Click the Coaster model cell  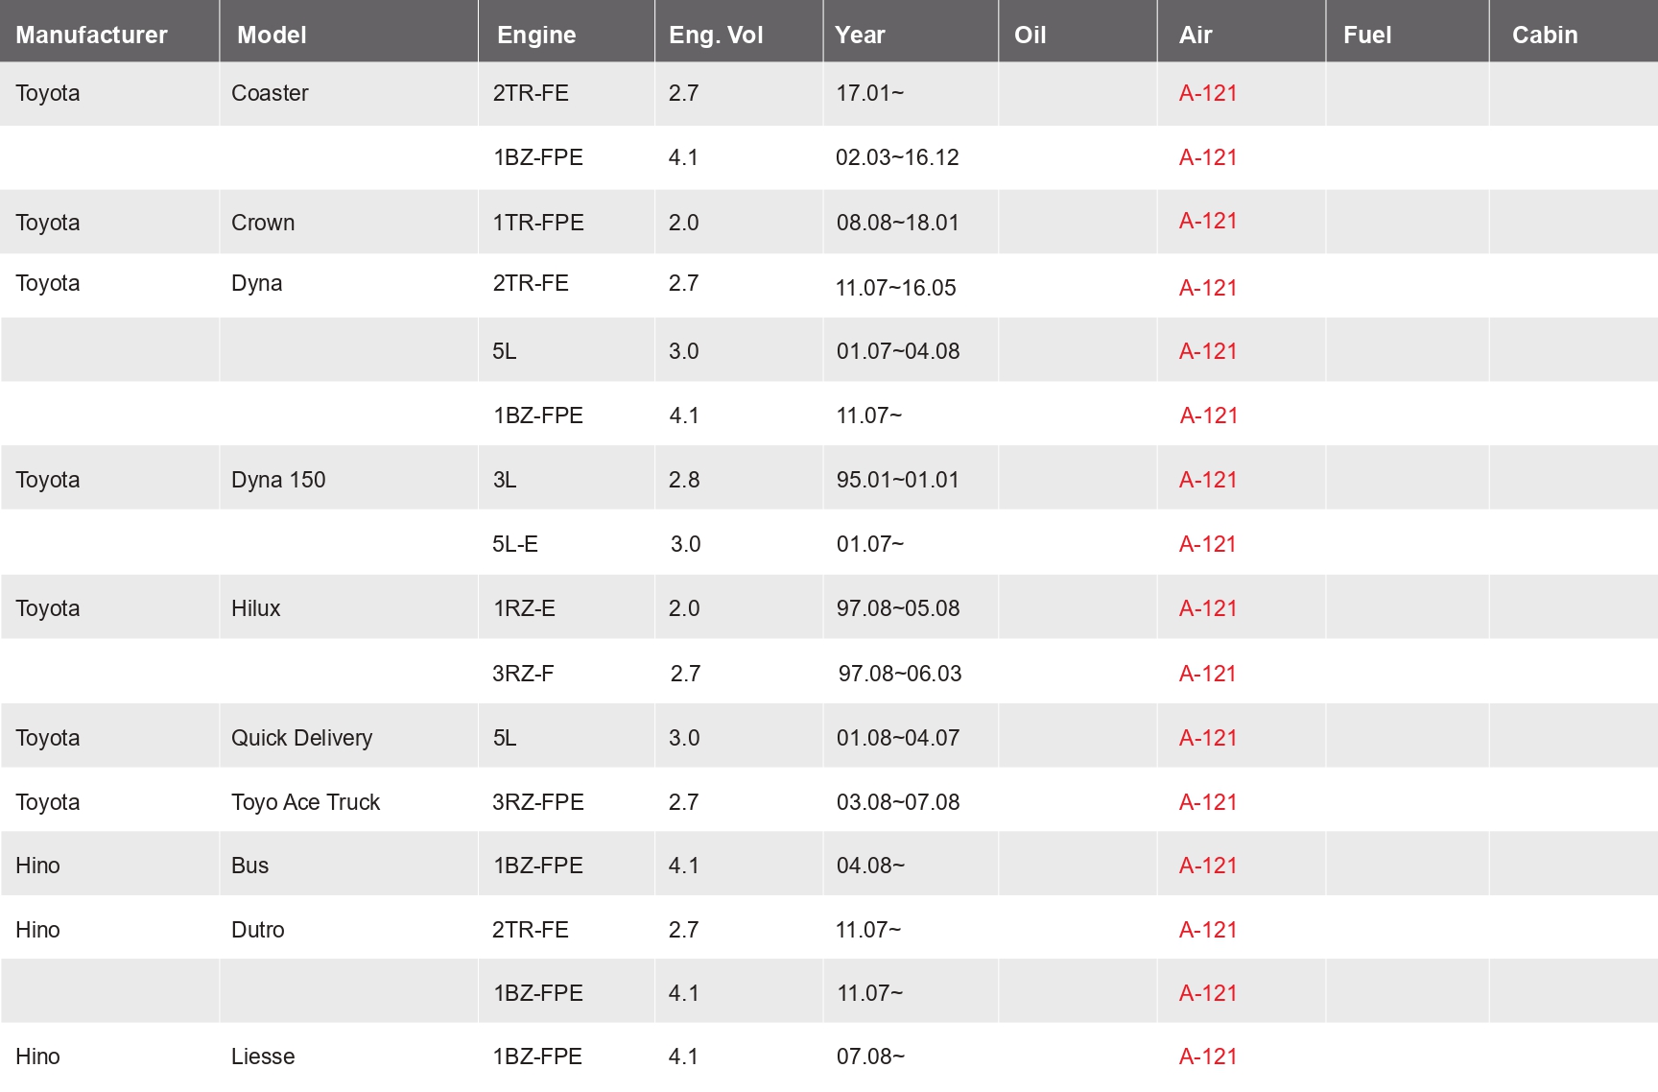270,93
